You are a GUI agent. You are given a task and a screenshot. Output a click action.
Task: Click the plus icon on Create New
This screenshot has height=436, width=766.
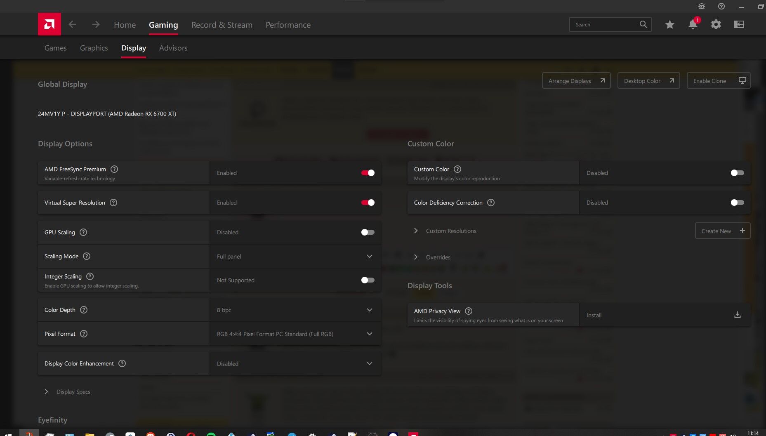[x=742, y=231]
